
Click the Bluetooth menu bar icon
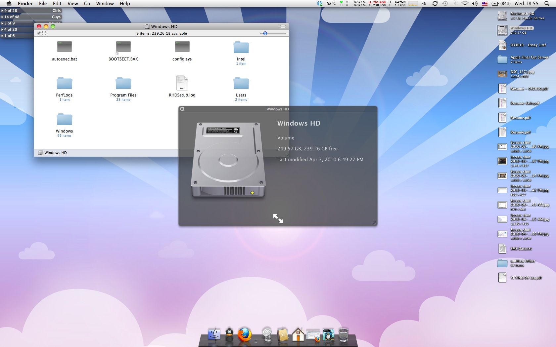pos(455,4)
